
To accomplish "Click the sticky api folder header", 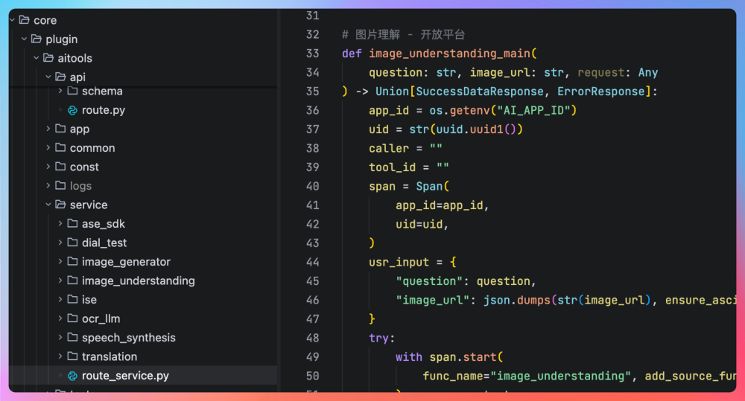I will (x=77, y=77).
